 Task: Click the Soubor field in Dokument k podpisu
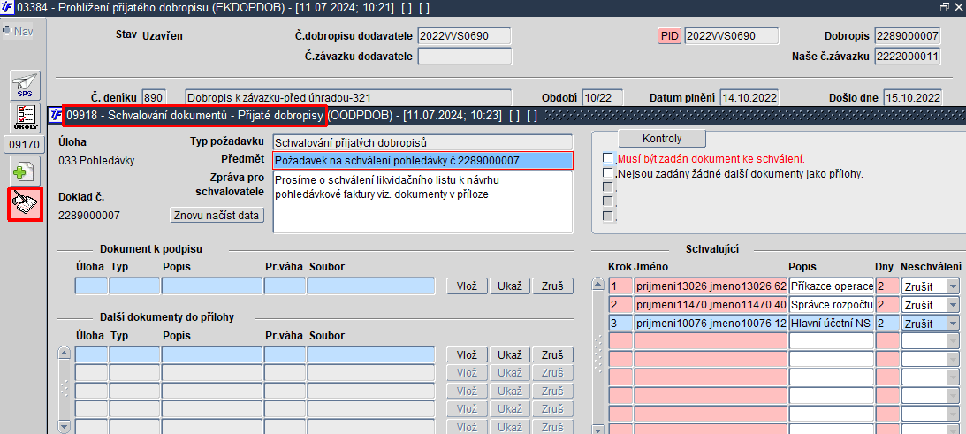point(371,286)
